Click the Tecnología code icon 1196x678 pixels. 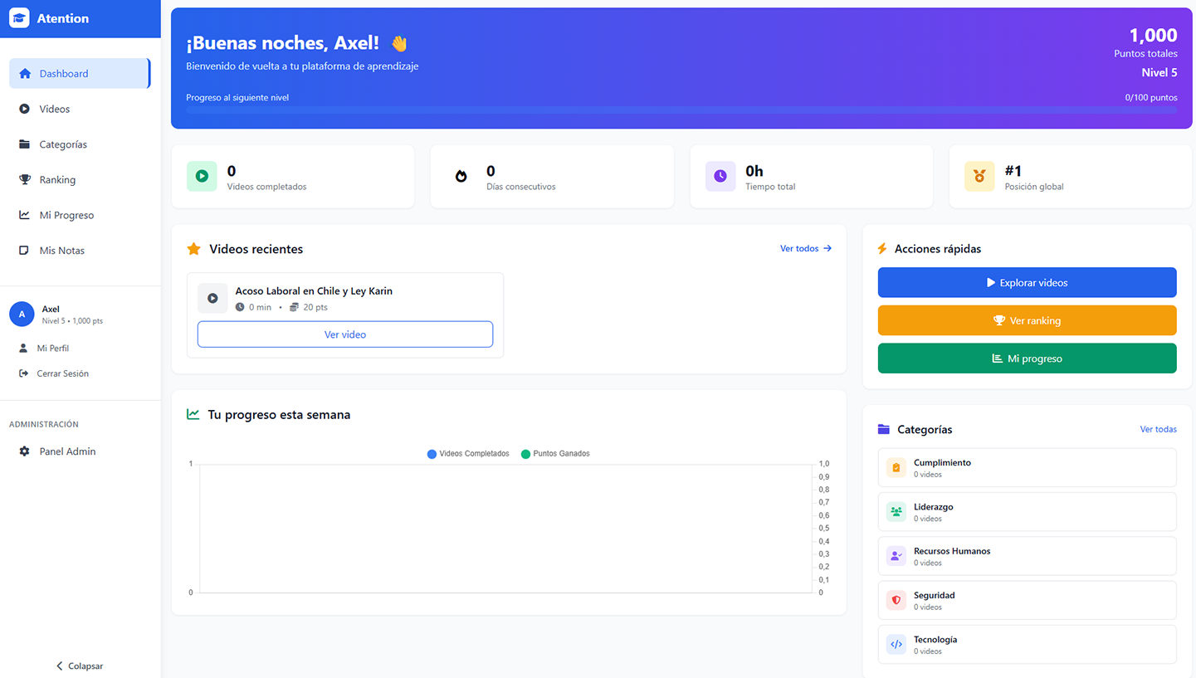pyautogui.click(x=895, y=645)
